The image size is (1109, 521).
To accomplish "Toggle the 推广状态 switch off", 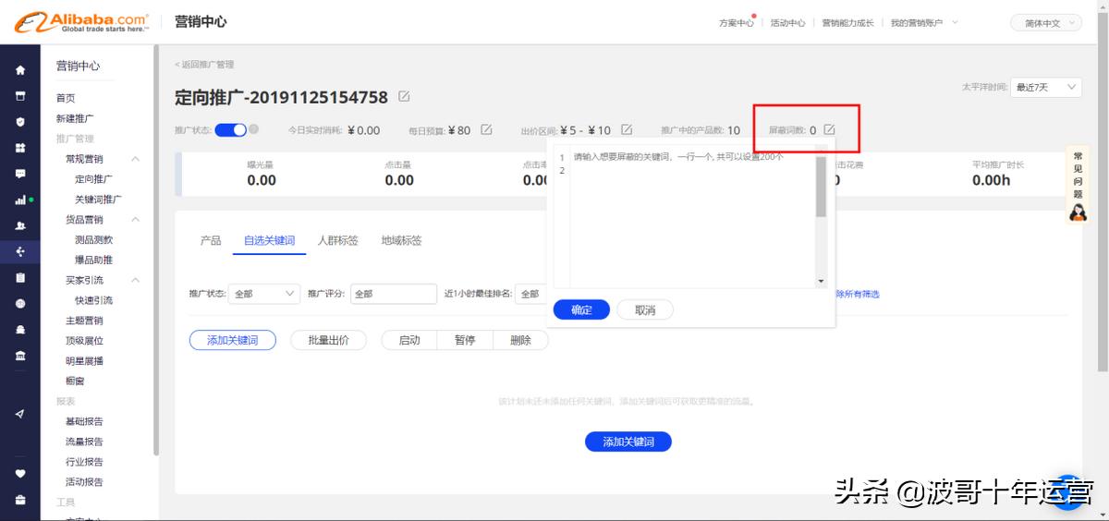I will pos(230,130).
